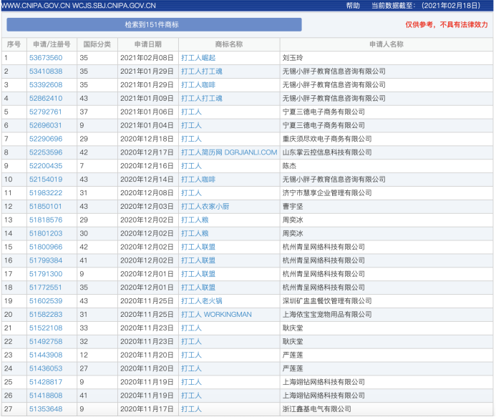Open trademark 打工人简历网 DGRJIANLI.COM
The image size is (496, 417).
click(229, 152)
